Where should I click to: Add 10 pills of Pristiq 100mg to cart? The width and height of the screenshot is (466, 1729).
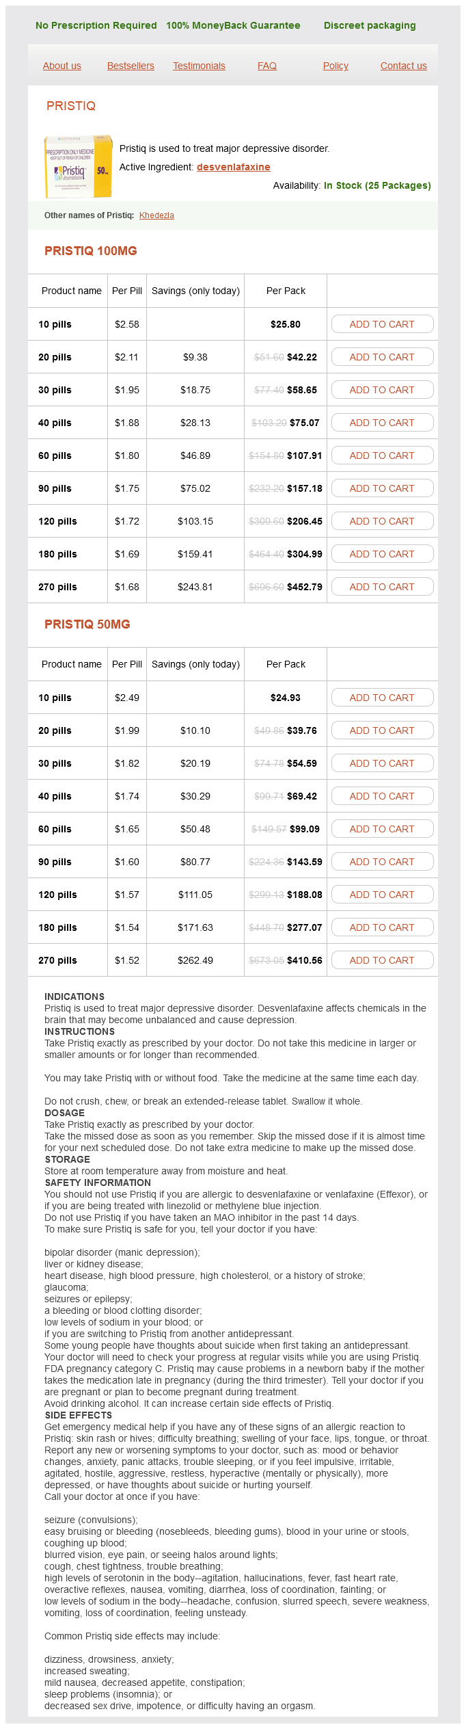click(382, 324)
